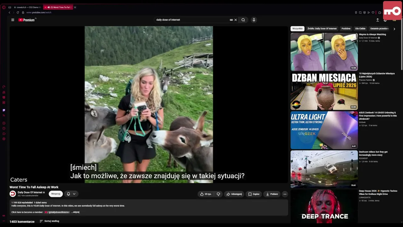Screen dimensions: 403x227
Task: Click the YouTube search text field
Action: (x=192, y=20)
